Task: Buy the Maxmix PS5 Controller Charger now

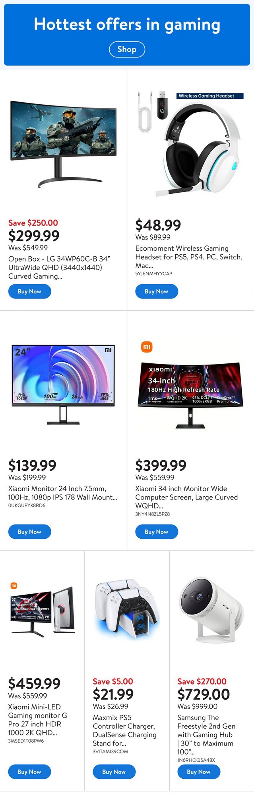Action: [114, 772]
